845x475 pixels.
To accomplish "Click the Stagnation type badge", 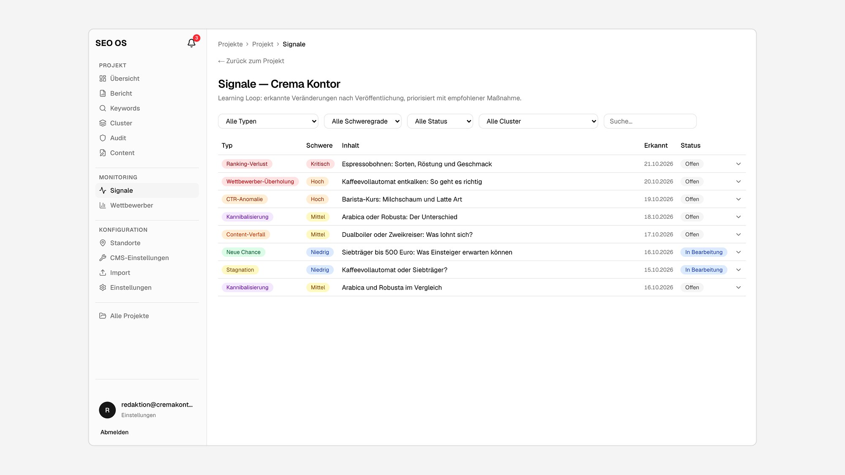I will coord(240,270).
